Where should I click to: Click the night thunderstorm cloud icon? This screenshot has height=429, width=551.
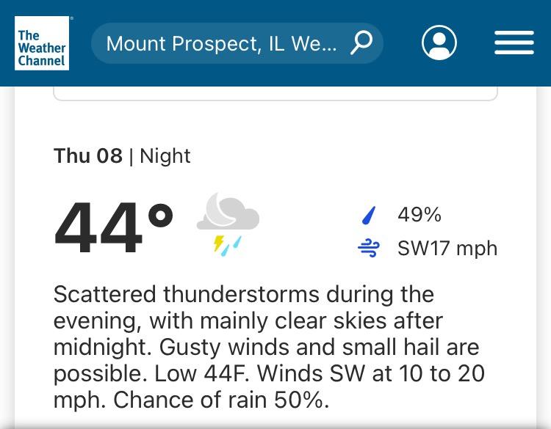(228, 224)
